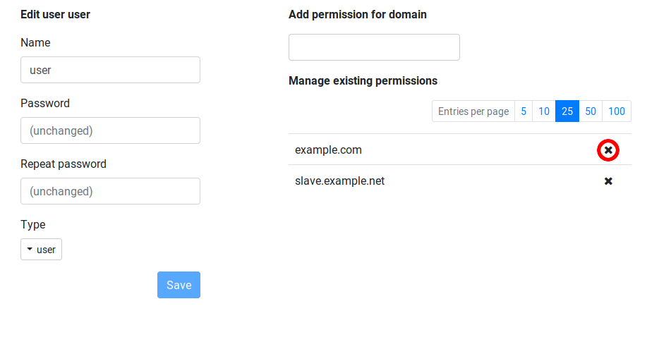Click the Password label text

click(x=45, y=103)
